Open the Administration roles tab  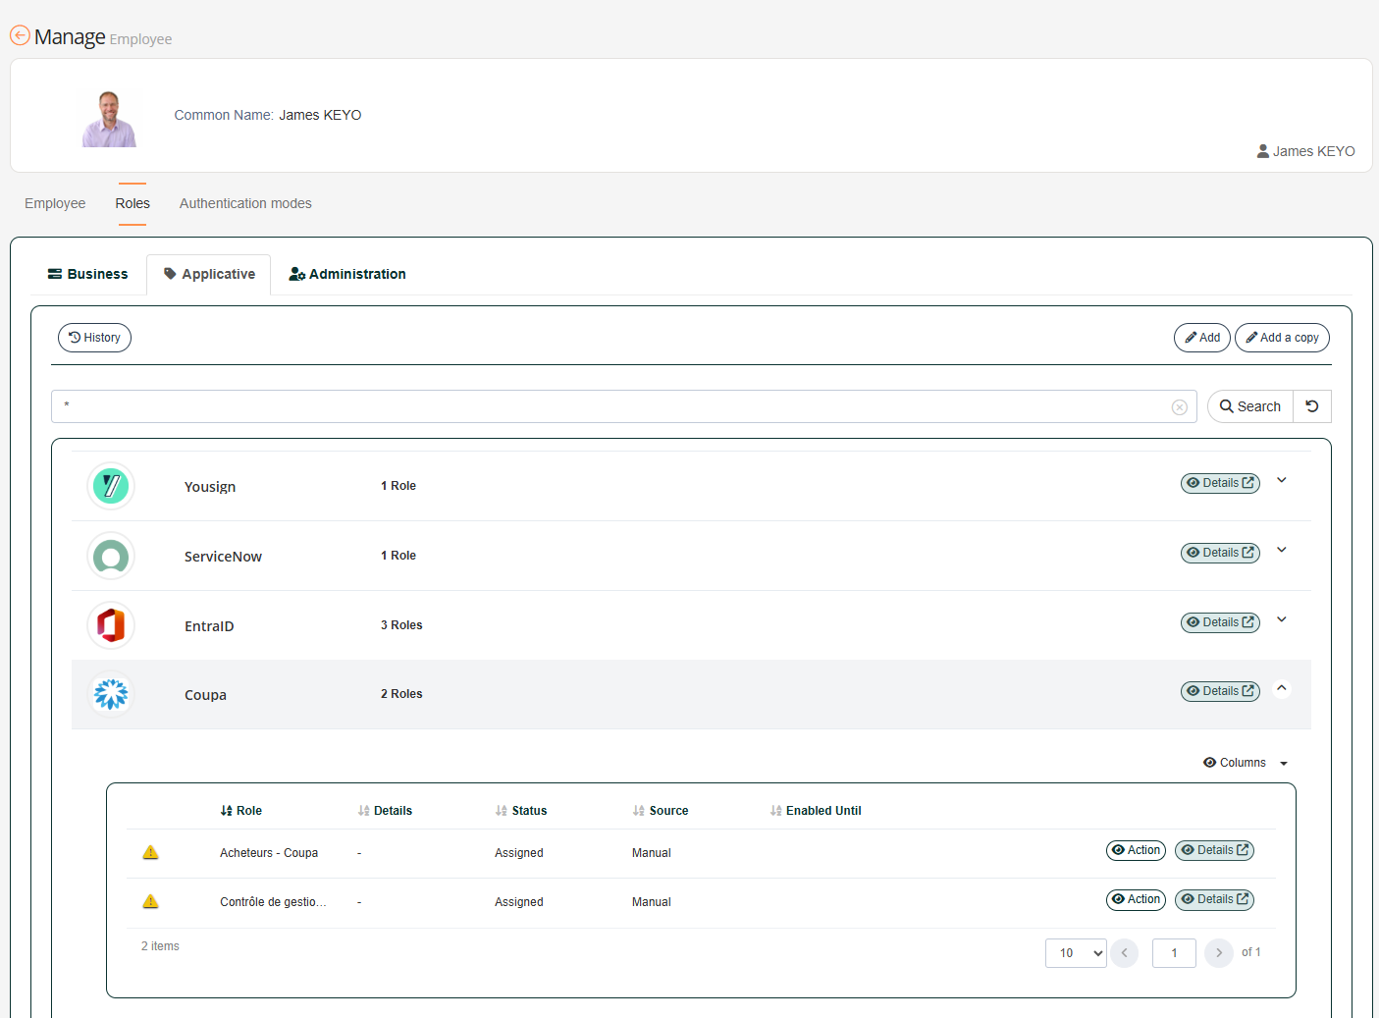(x=347, y=274)
